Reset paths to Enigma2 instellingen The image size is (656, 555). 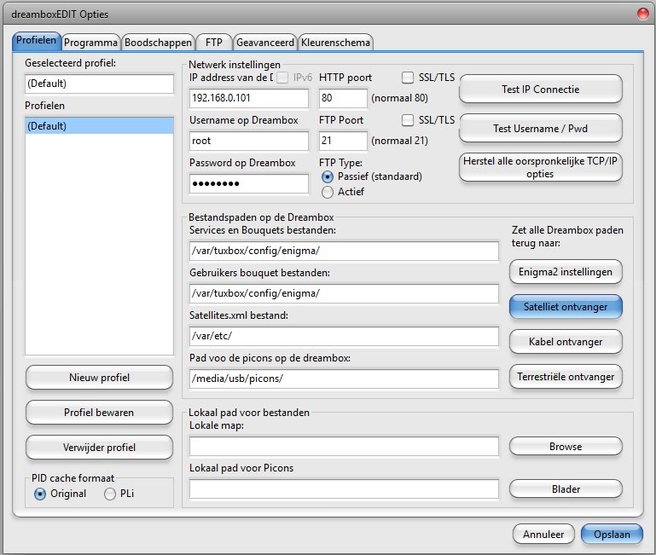pos(566,272)
